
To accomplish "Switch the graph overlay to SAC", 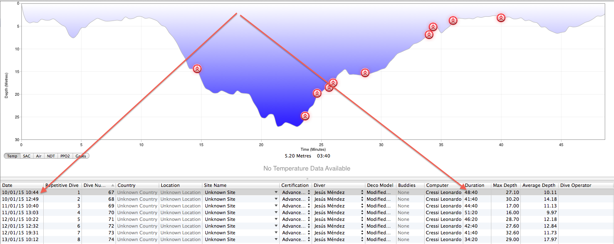I will [27, 156].
